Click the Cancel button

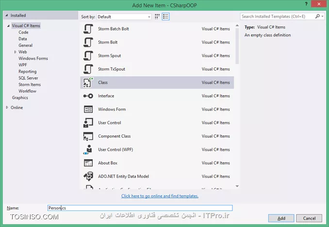(309, 218)
